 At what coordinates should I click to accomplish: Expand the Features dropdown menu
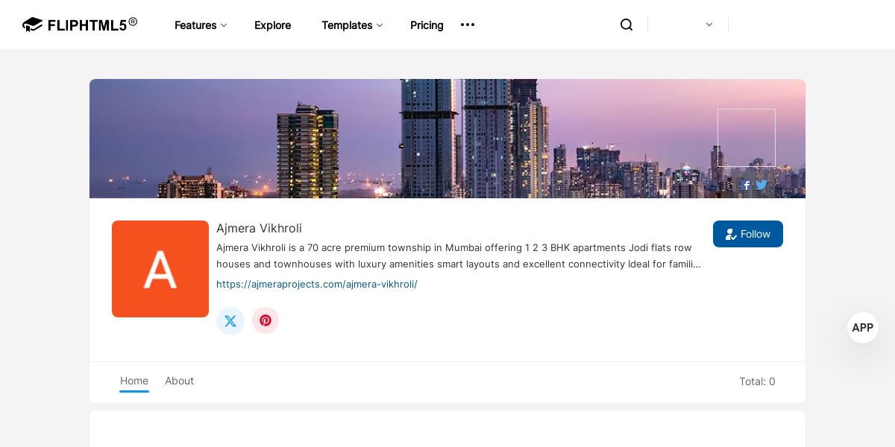(201, 25)
